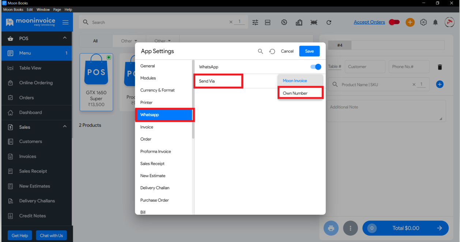Image resolution: width=460 pixels, height=242 pixels.
Task: Go to Dashboard in the sidebar
Action: (37, 112)
